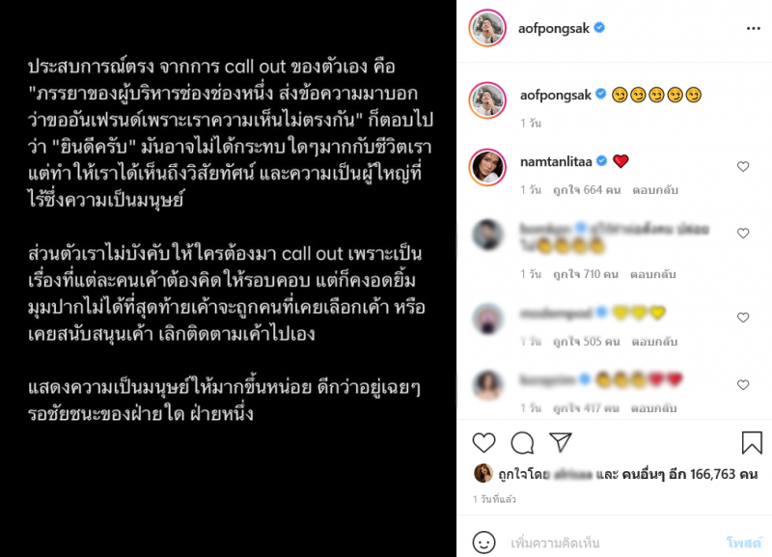Open namtanlitaa username link
The width and height of the screenshot is (772, 557).
tap(556, 161)
